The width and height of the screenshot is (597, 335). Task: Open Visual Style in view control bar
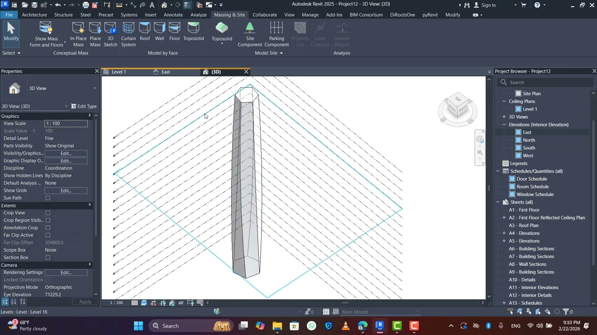click(144, 303)
